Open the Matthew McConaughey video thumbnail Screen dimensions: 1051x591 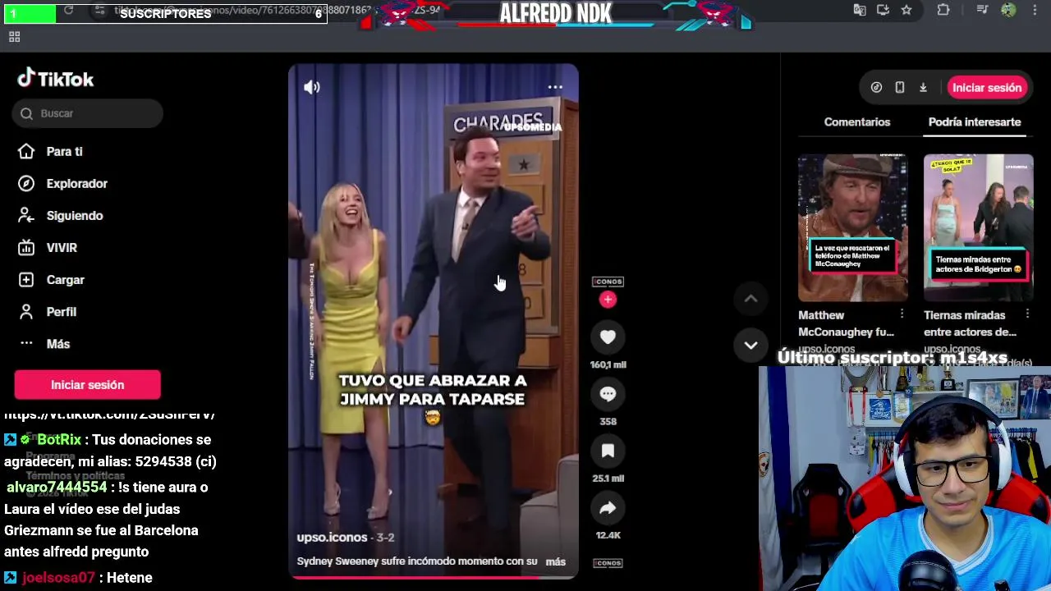pyautogui.click(x=852, y=227)
